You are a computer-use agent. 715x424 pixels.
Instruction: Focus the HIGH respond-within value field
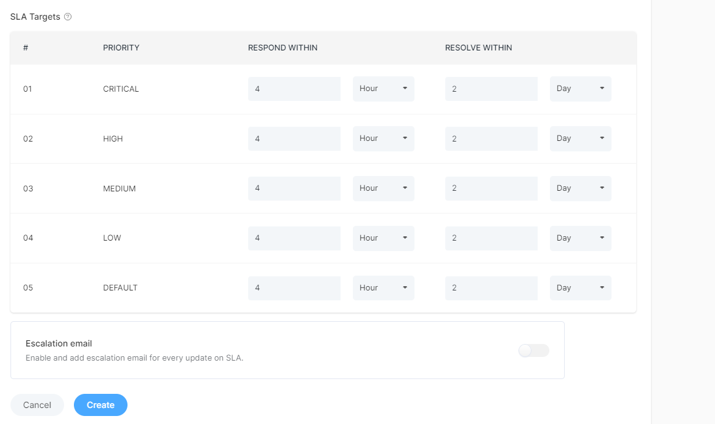tap(294, 138)
